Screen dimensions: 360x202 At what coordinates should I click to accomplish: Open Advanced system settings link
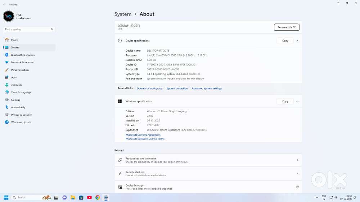coord(207,88)
